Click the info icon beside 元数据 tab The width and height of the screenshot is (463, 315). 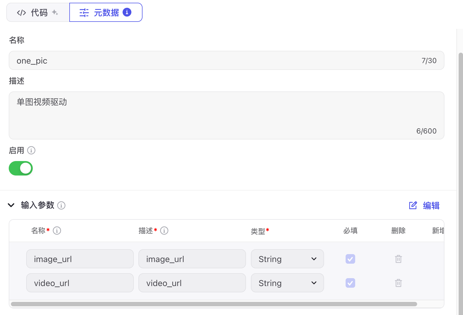pos(127,12)
